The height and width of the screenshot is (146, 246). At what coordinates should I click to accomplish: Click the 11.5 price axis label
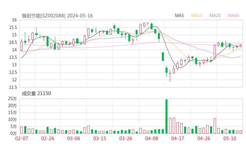[x=13, y=87]
